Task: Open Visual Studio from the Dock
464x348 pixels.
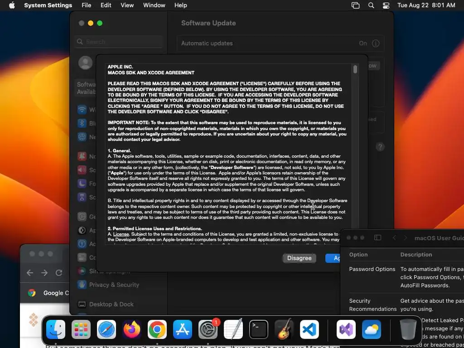Action: (346, 329)
